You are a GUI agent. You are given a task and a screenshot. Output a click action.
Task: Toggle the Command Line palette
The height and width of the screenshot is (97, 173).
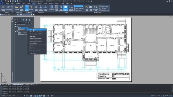tap(79, 6)
